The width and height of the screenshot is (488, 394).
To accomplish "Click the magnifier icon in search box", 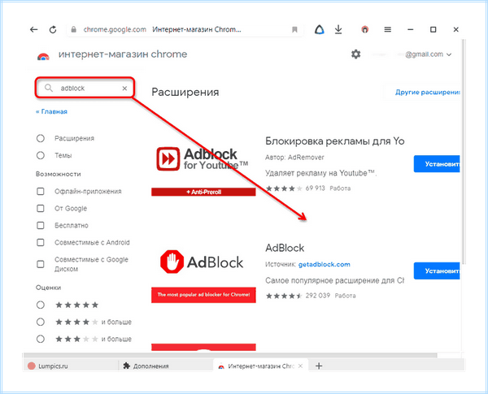I will tap(49, 88).
